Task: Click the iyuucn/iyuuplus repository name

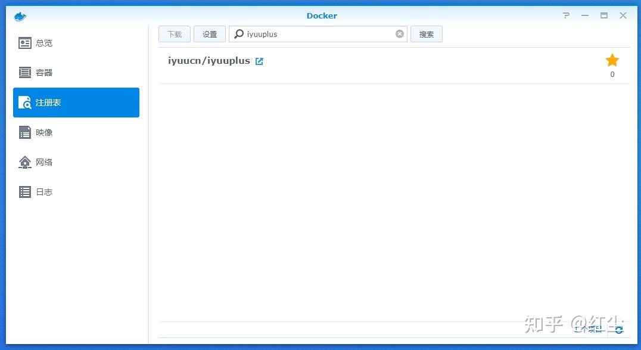Action: 210,60
